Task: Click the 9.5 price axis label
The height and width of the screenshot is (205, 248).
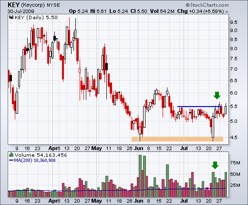Action: (x=234, y=22)
